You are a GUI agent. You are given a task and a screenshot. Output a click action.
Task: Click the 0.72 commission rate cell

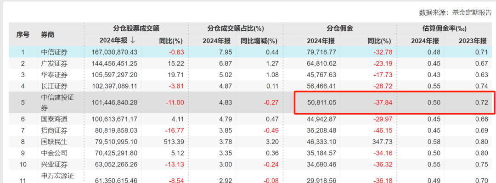pos(482,102)
